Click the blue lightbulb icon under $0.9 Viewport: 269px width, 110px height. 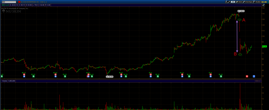tap(151, 76)
